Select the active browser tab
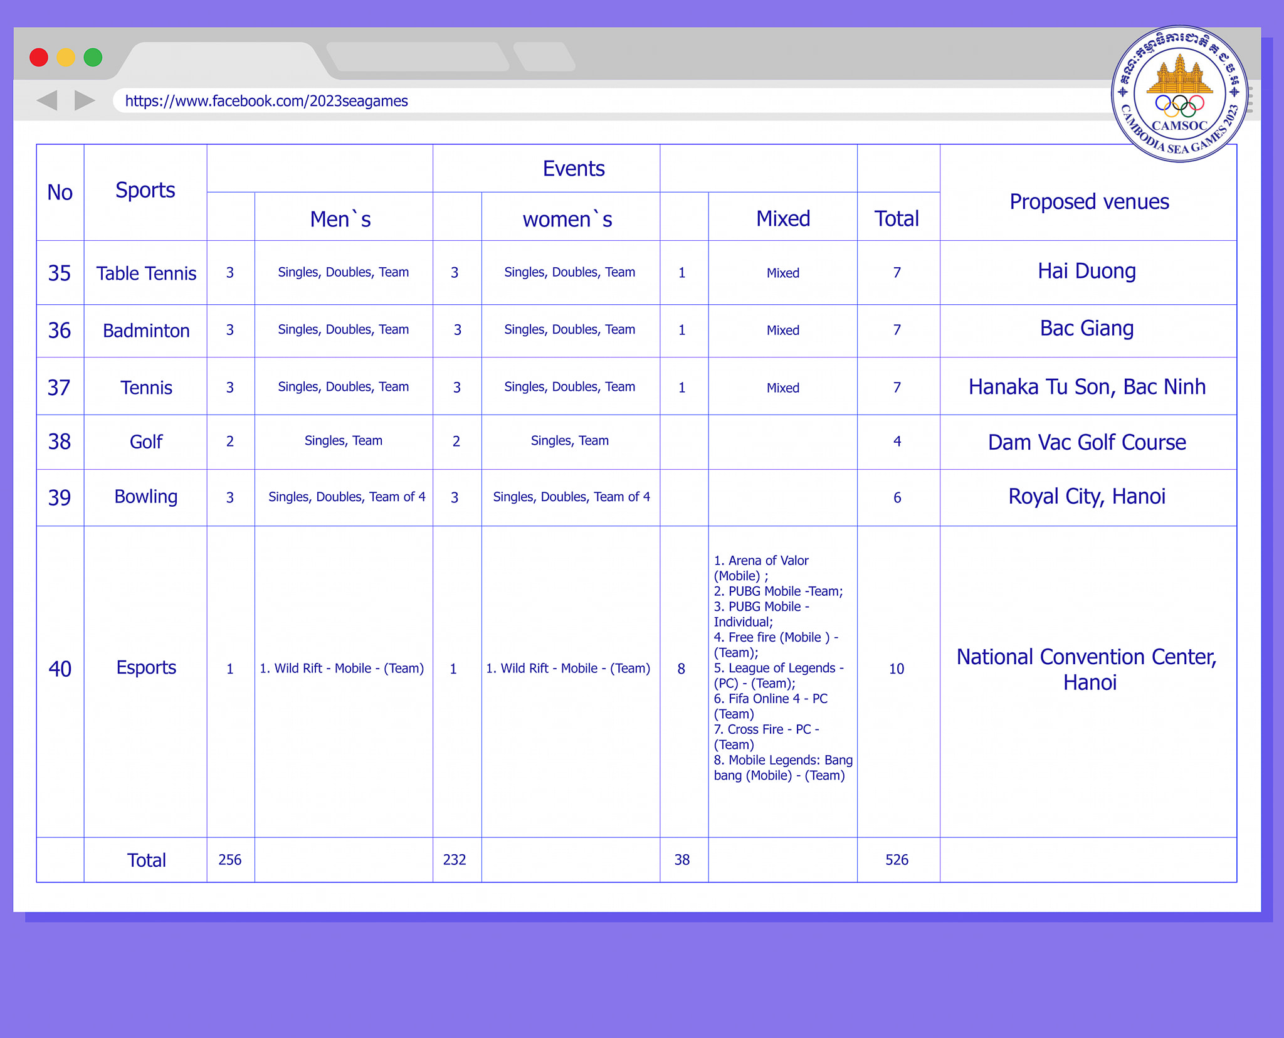The height and width of the screenshot is (1038, 1284). click(x=223, y=60)
